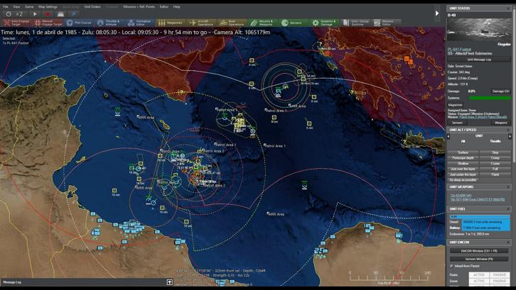516x290 pixels.
Task: Set depth preset to Surface
Action: point(463,152)
